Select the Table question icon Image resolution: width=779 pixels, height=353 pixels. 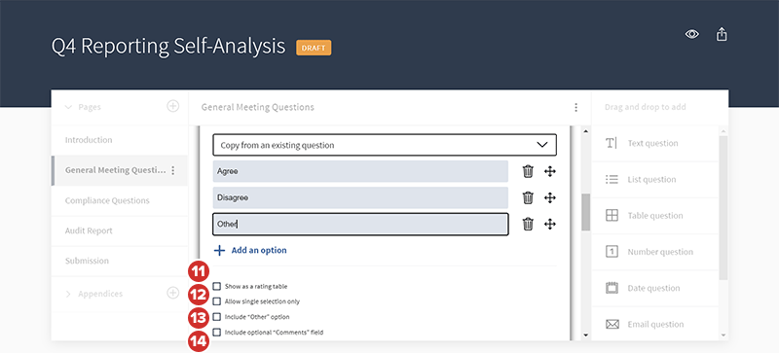pyautogui.click(x=612, y=216)
